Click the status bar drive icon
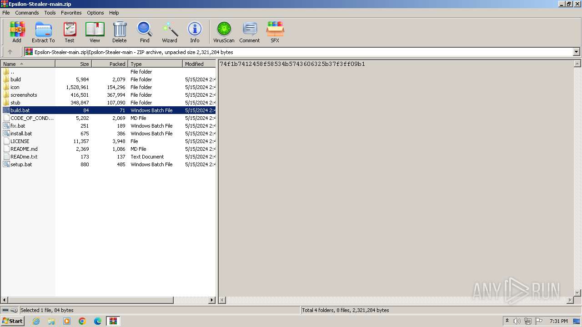 [x=5, y=310]
